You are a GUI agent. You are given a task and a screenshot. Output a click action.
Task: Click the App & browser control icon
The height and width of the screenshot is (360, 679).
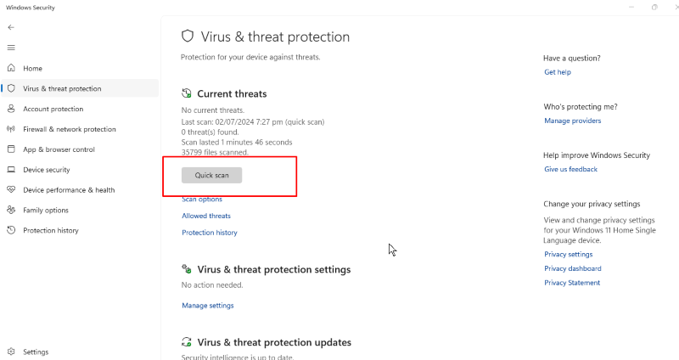click(11, 149)
